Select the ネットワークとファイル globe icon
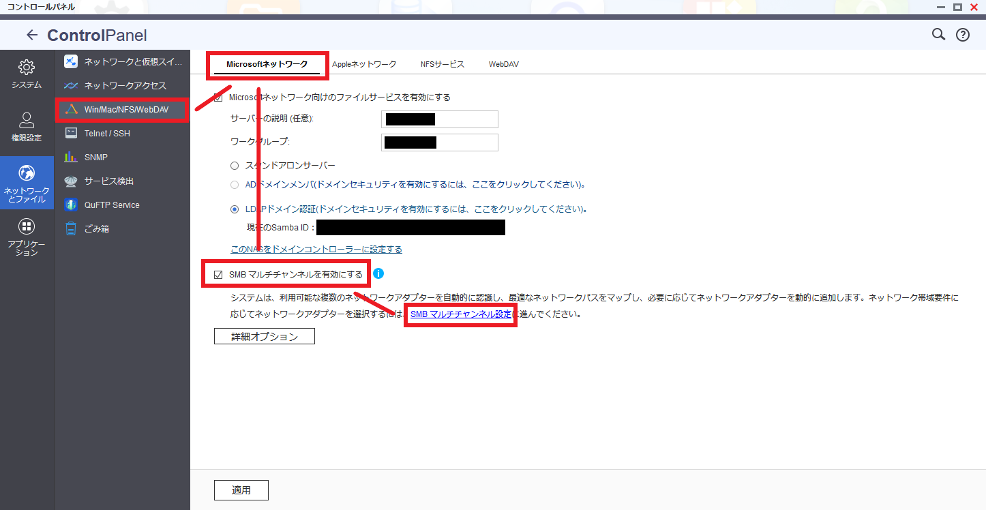Screen dimensions: 986x510 point(27,173)
